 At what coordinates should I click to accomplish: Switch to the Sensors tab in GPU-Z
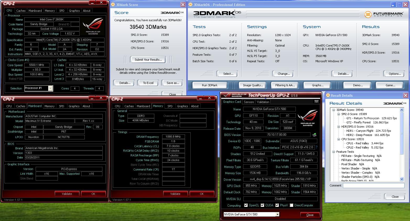249,102
